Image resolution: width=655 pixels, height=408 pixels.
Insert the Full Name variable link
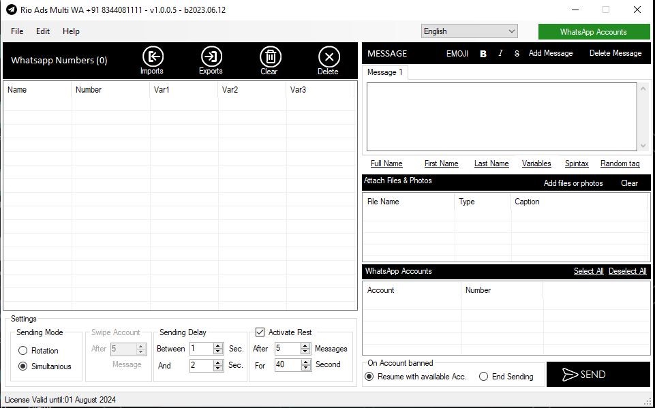click(x=386, y=163)
